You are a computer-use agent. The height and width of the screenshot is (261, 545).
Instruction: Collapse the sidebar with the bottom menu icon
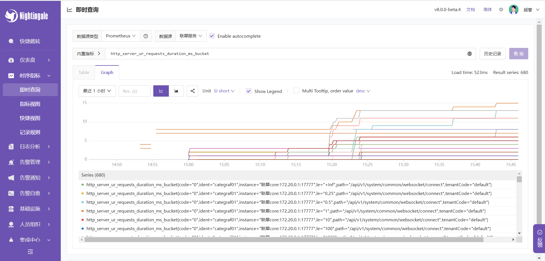coord(30,252)
